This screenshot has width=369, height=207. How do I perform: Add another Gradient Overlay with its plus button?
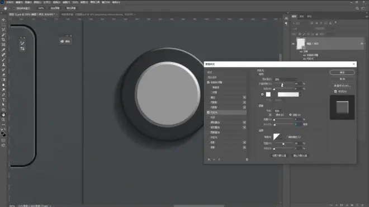[x=244, y=128]
